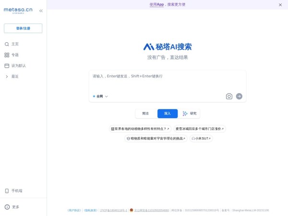This screenshot has width=288, height=216.
Task: Switch to 研究 research mode
Action: (x=190, y=114)
